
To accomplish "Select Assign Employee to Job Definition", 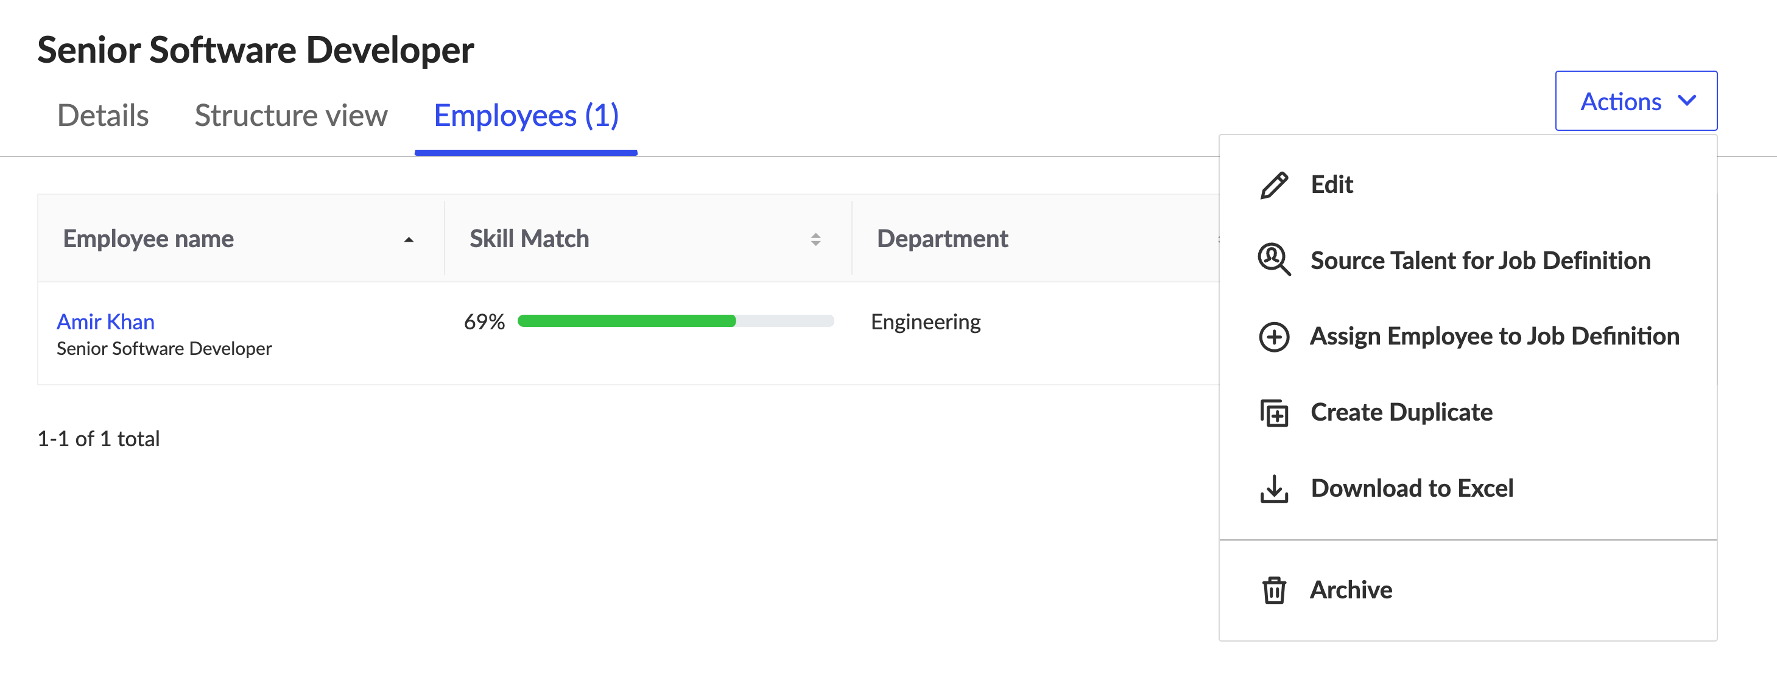I will click(x=1494, y=337).
